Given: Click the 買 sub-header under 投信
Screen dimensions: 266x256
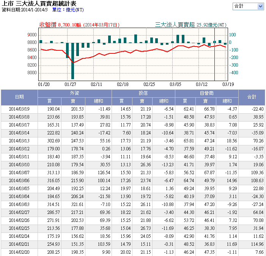Looking at the screenshot, I should point(122,101).
